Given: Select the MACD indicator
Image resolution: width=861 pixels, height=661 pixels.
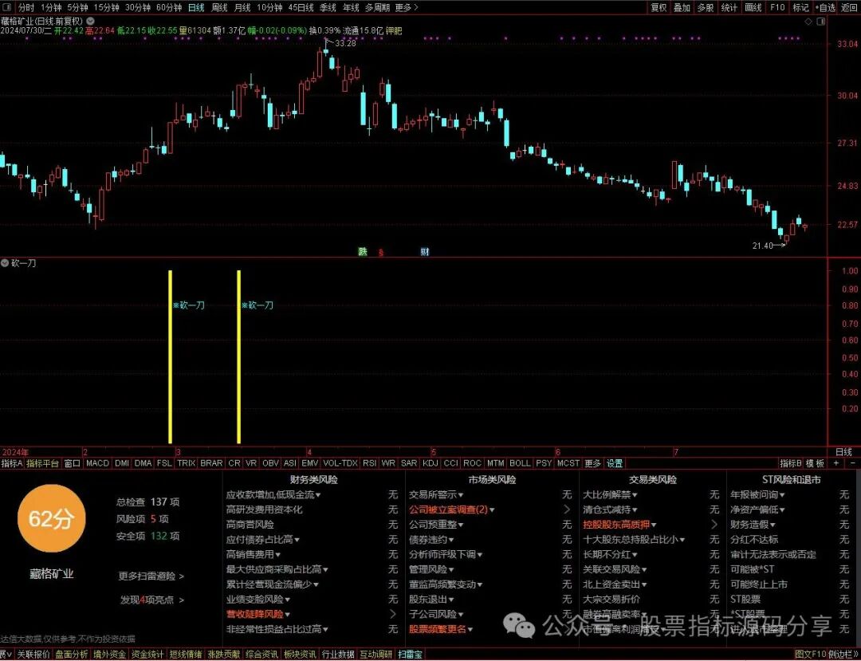Looking at the screenshot, I should pos(97,463).
